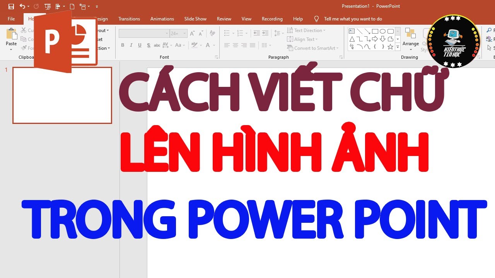The width and height of the screenshot is (495, 278).
Task: Decrease the font size
Action: click(x=201, y=34)
